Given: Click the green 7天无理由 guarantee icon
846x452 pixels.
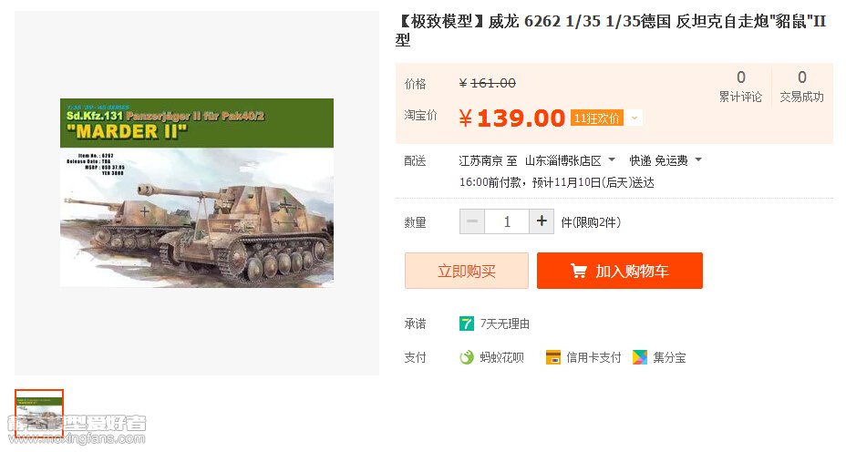Looking at the screenshot, I should click(467, 324).
